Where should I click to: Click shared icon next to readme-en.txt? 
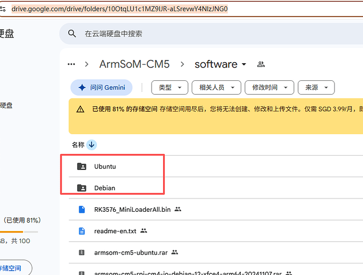144,230
